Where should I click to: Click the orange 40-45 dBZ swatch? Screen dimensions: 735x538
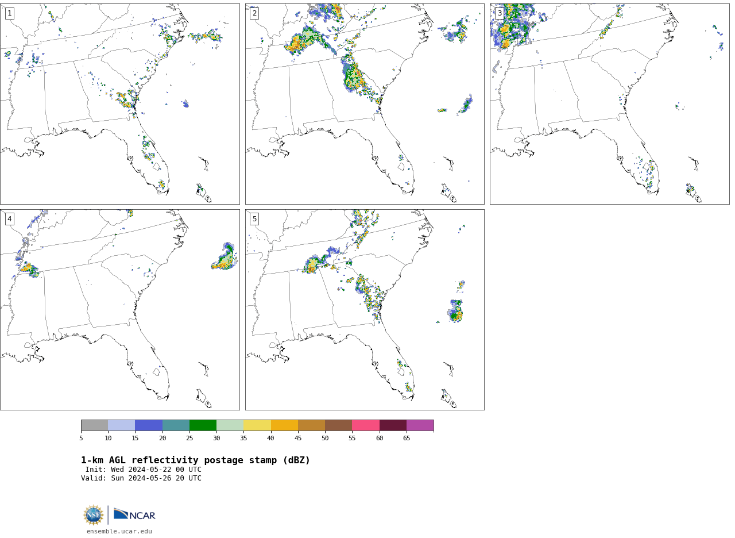click(284, 425)
